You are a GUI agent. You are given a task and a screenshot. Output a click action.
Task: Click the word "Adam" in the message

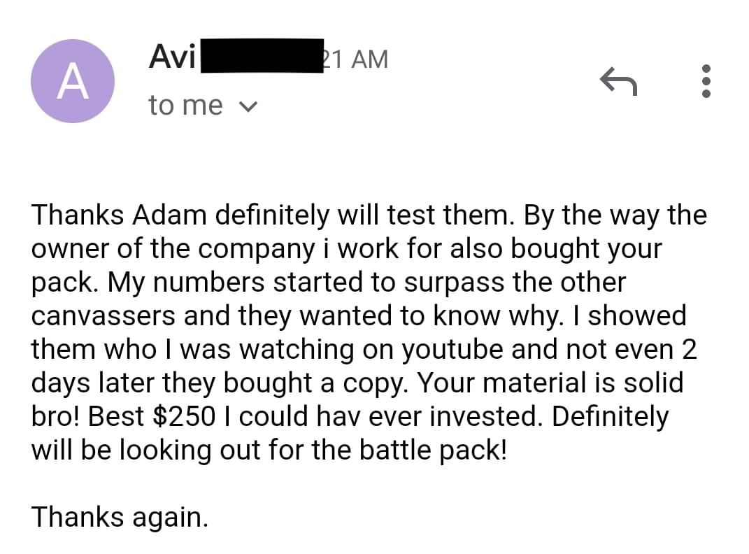click(x=169, y=215)
